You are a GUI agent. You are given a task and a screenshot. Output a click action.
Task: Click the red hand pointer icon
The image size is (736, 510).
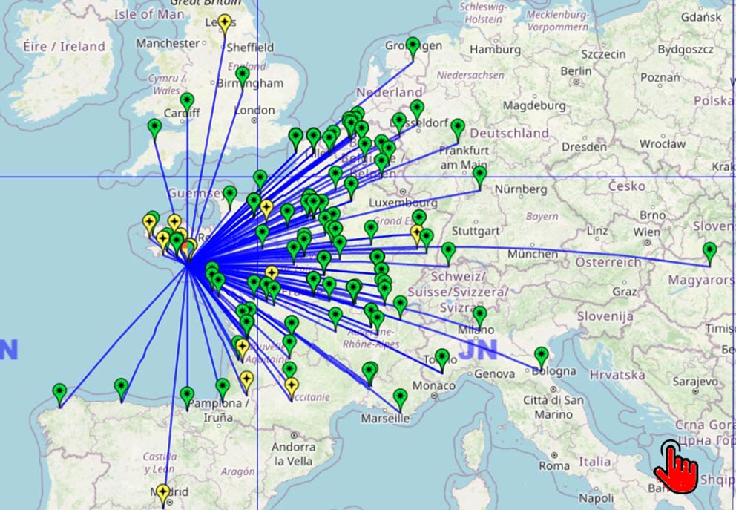click(x=675, y=465)
